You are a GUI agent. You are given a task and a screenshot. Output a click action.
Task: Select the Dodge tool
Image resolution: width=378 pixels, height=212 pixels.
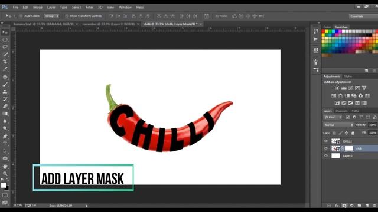(5, 128)
